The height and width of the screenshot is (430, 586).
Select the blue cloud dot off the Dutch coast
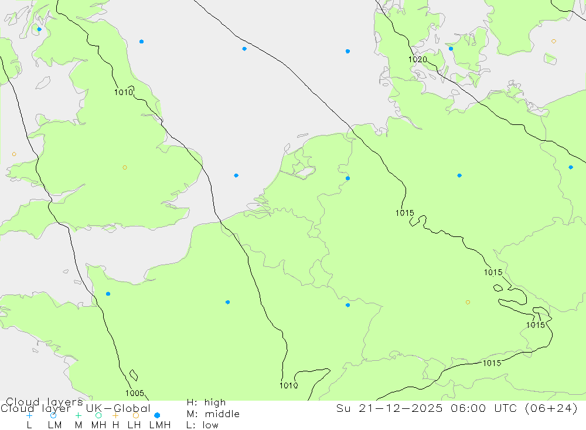click(x=236, y=175)
